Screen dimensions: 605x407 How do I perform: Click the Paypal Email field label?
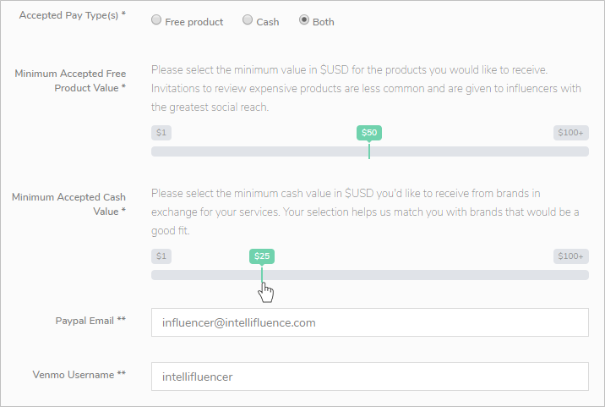(x=90, y=320)
